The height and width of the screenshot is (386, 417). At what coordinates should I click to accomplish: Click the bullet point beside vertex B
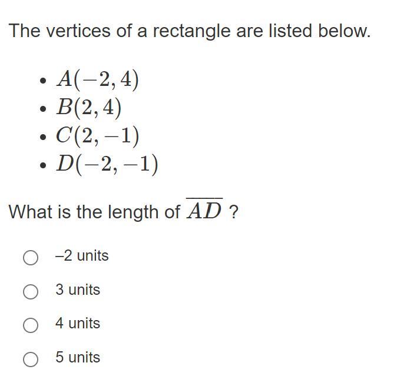(43, 109)
